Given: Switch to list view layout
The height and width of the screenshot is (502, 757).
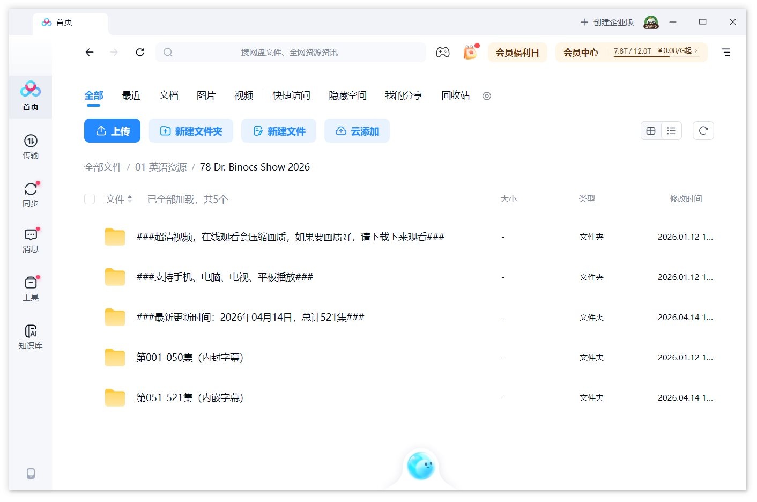Looking at the screenshot, I should [671, 130].
